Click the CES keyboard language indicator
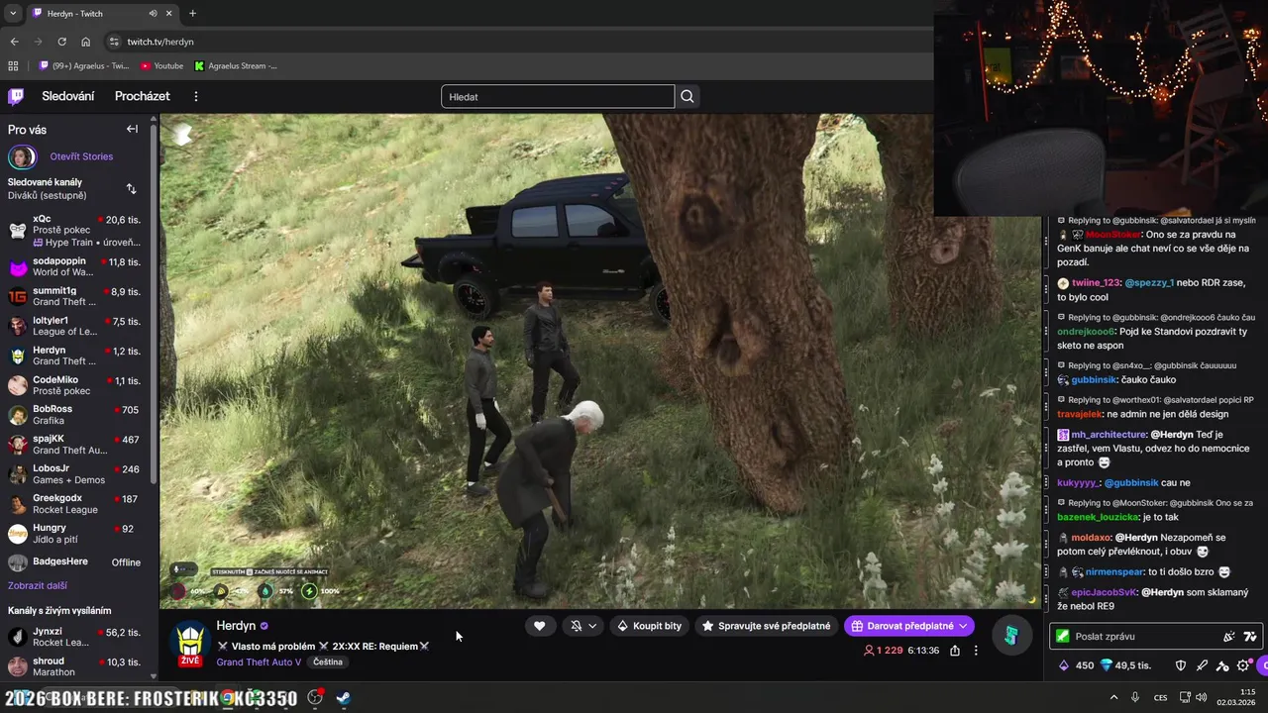The width and height of the screenshot is (1268, 713). [x=1160, y=697]
